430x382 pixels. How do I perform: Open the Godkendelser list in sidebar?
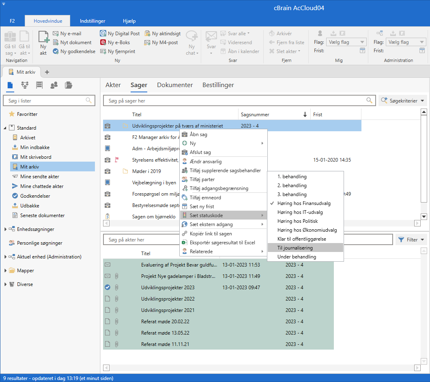(x=34, y=196)
